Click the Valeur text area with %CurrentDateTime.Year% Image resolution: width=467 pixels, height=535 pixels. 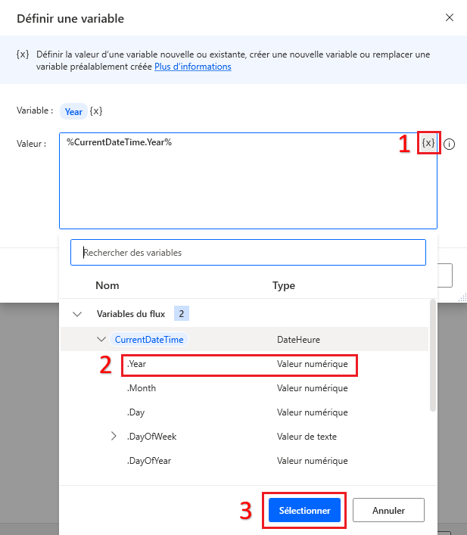pos(248,181)
